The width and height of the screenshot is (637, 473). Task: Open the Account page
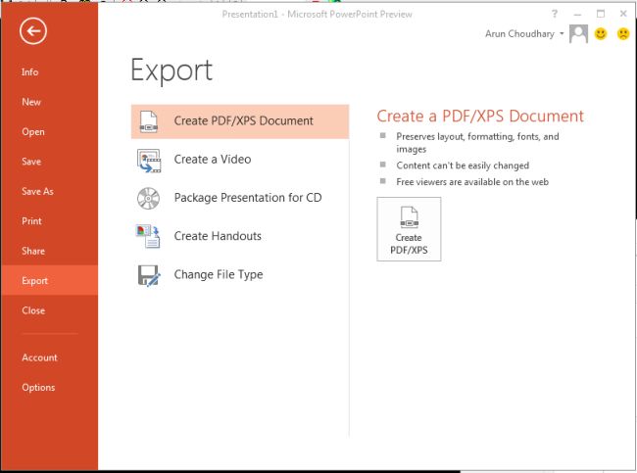pyautogui.click(x=49, y=357)
